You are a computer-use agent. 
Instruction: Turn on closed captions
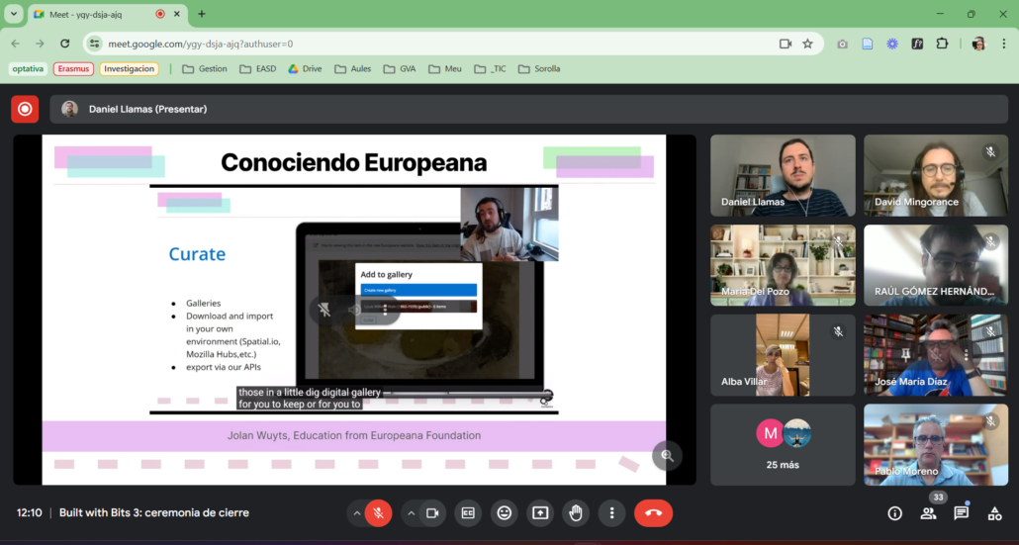468,513
